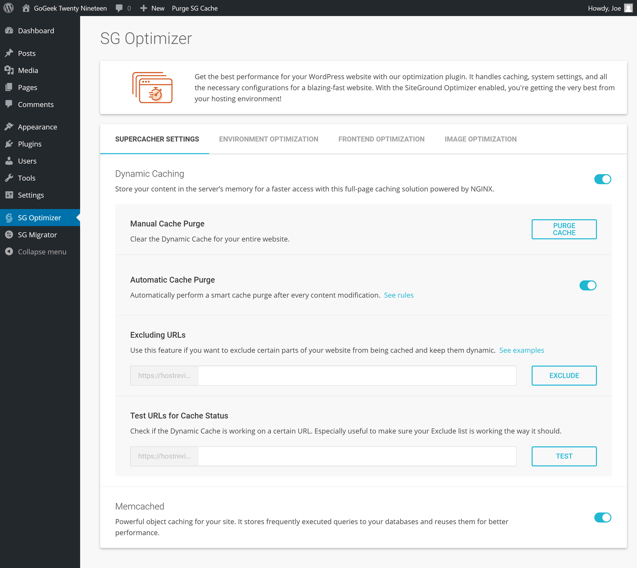This screenshot has width=637, height=568.
Task: Click the Users person icon
Action: (9, 161)
